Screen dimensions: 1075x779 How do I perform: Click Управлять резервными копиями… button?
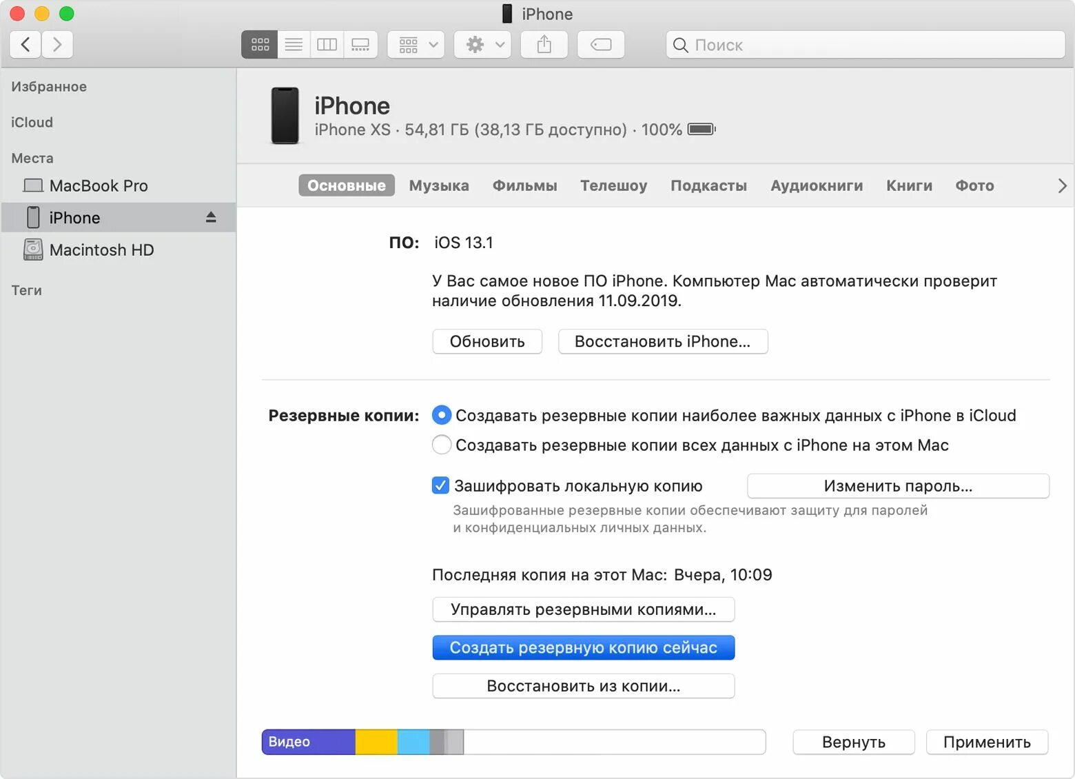pos(584,609)
